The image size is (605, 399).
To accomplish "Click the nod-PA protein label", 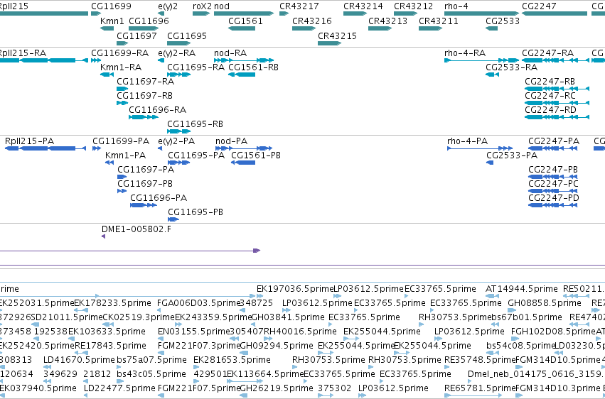I will click(x=232, y=141).
